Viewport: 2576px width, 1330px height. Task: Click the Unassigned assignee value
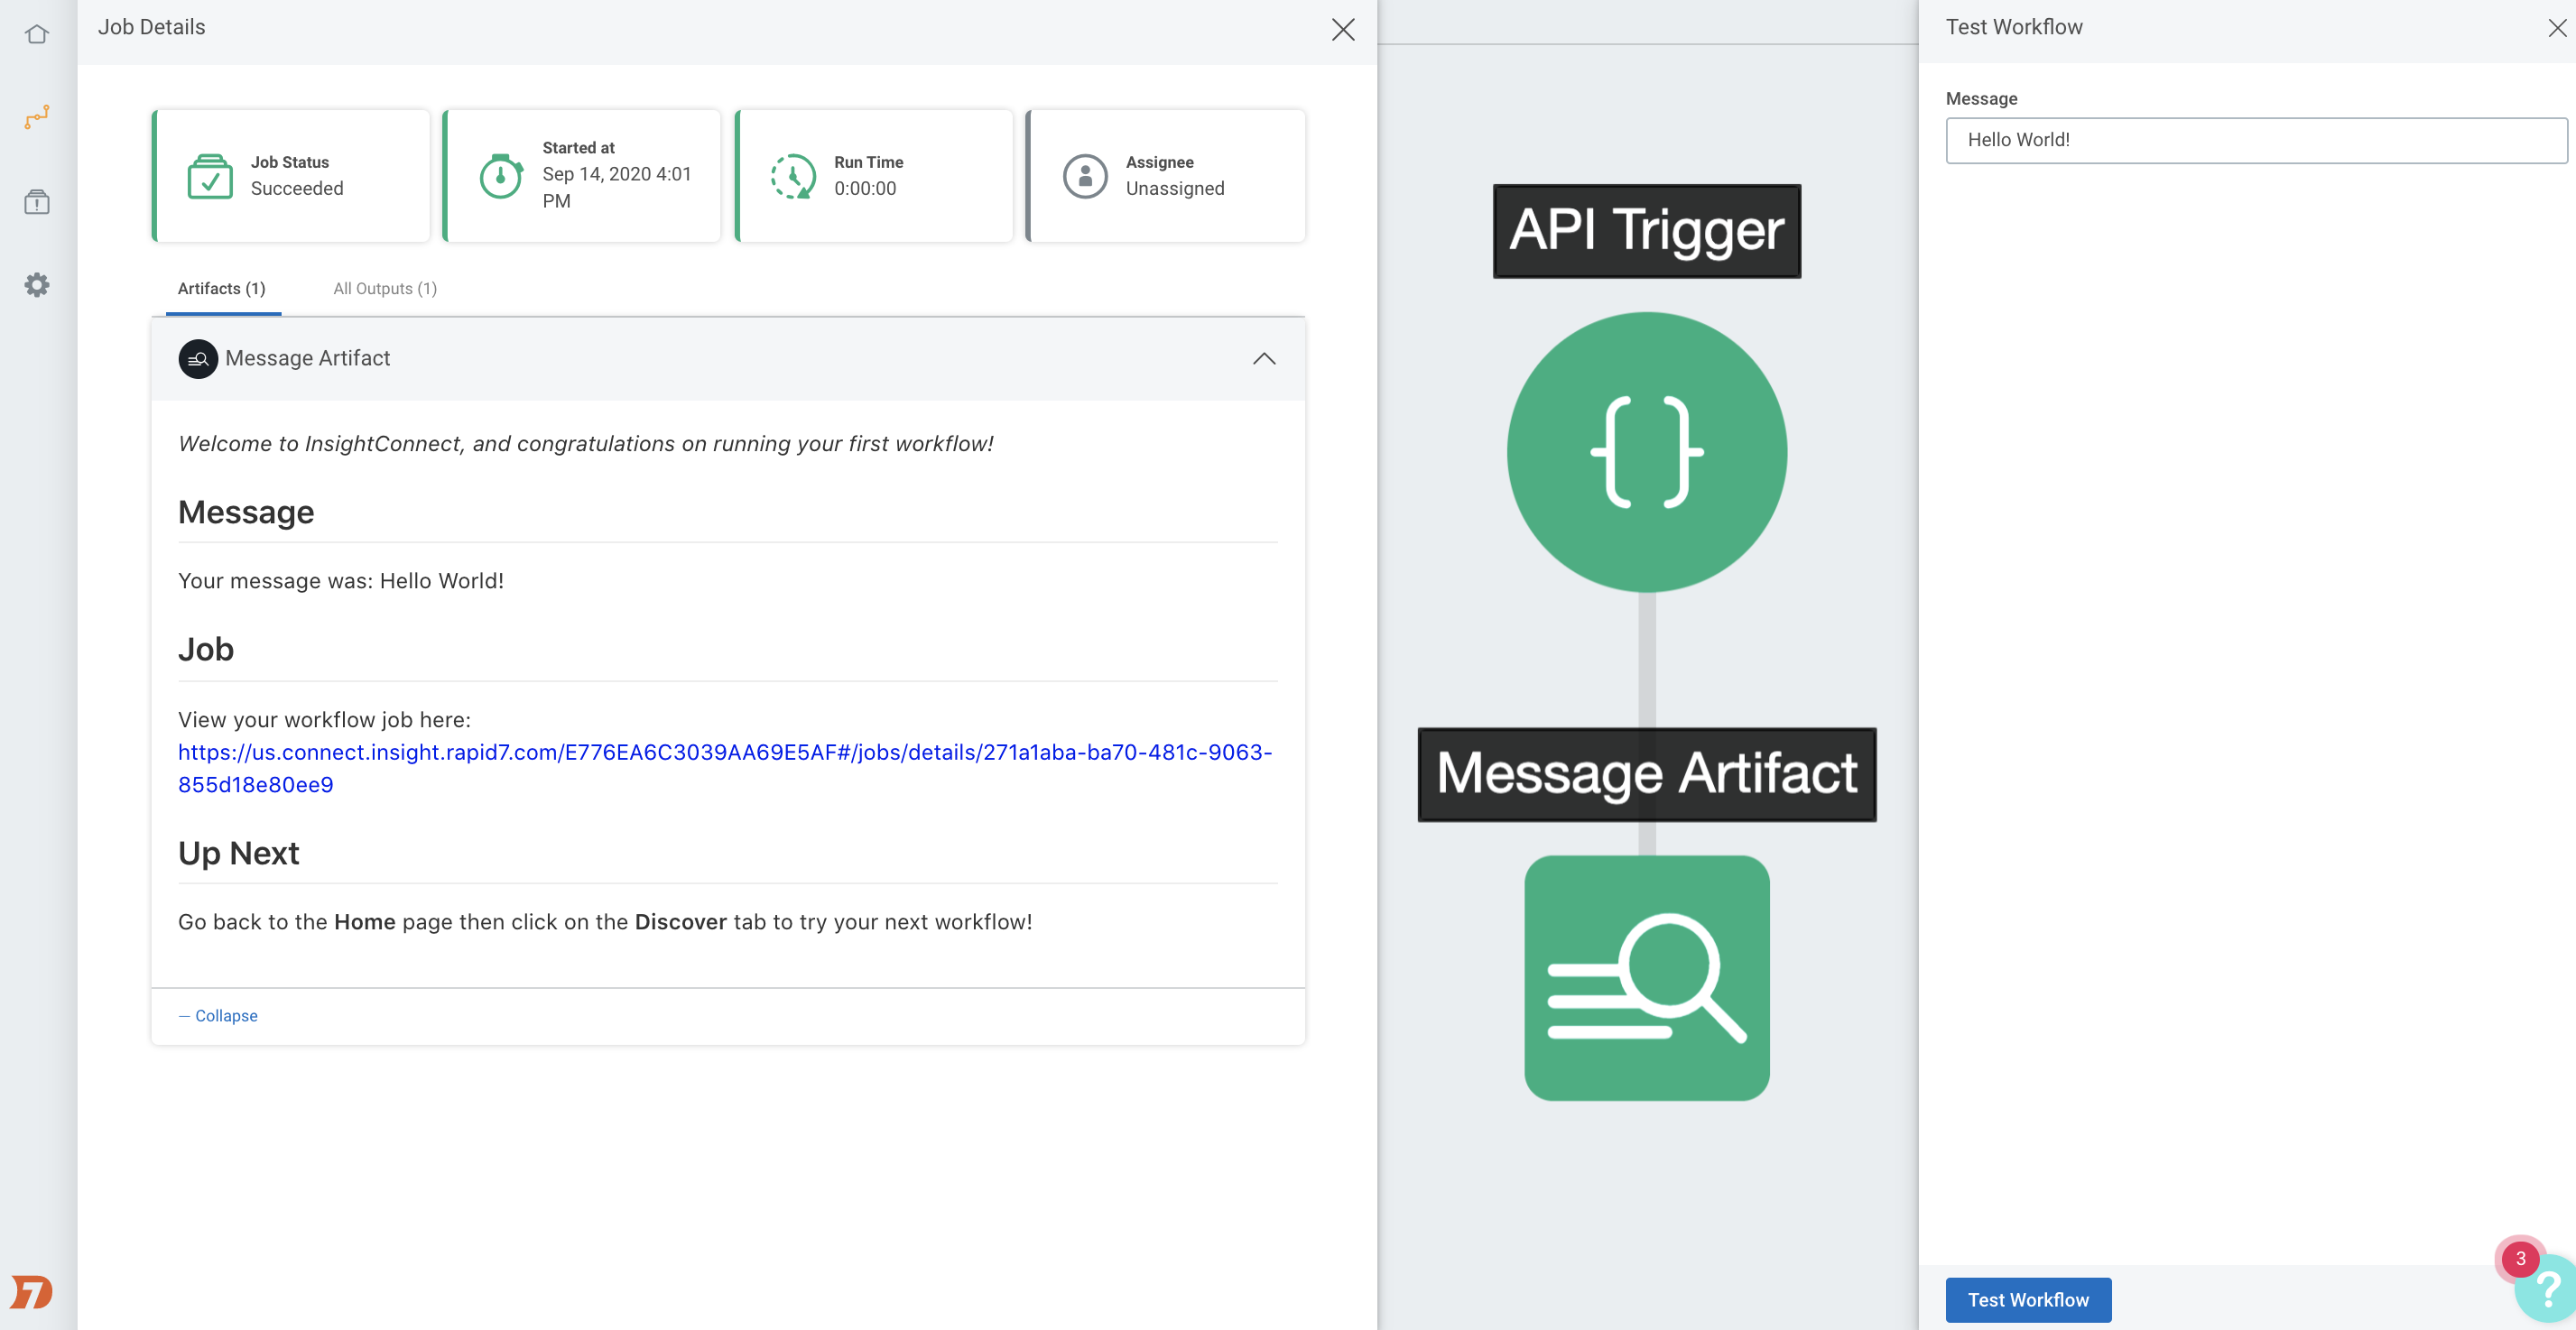point(1174,188)
